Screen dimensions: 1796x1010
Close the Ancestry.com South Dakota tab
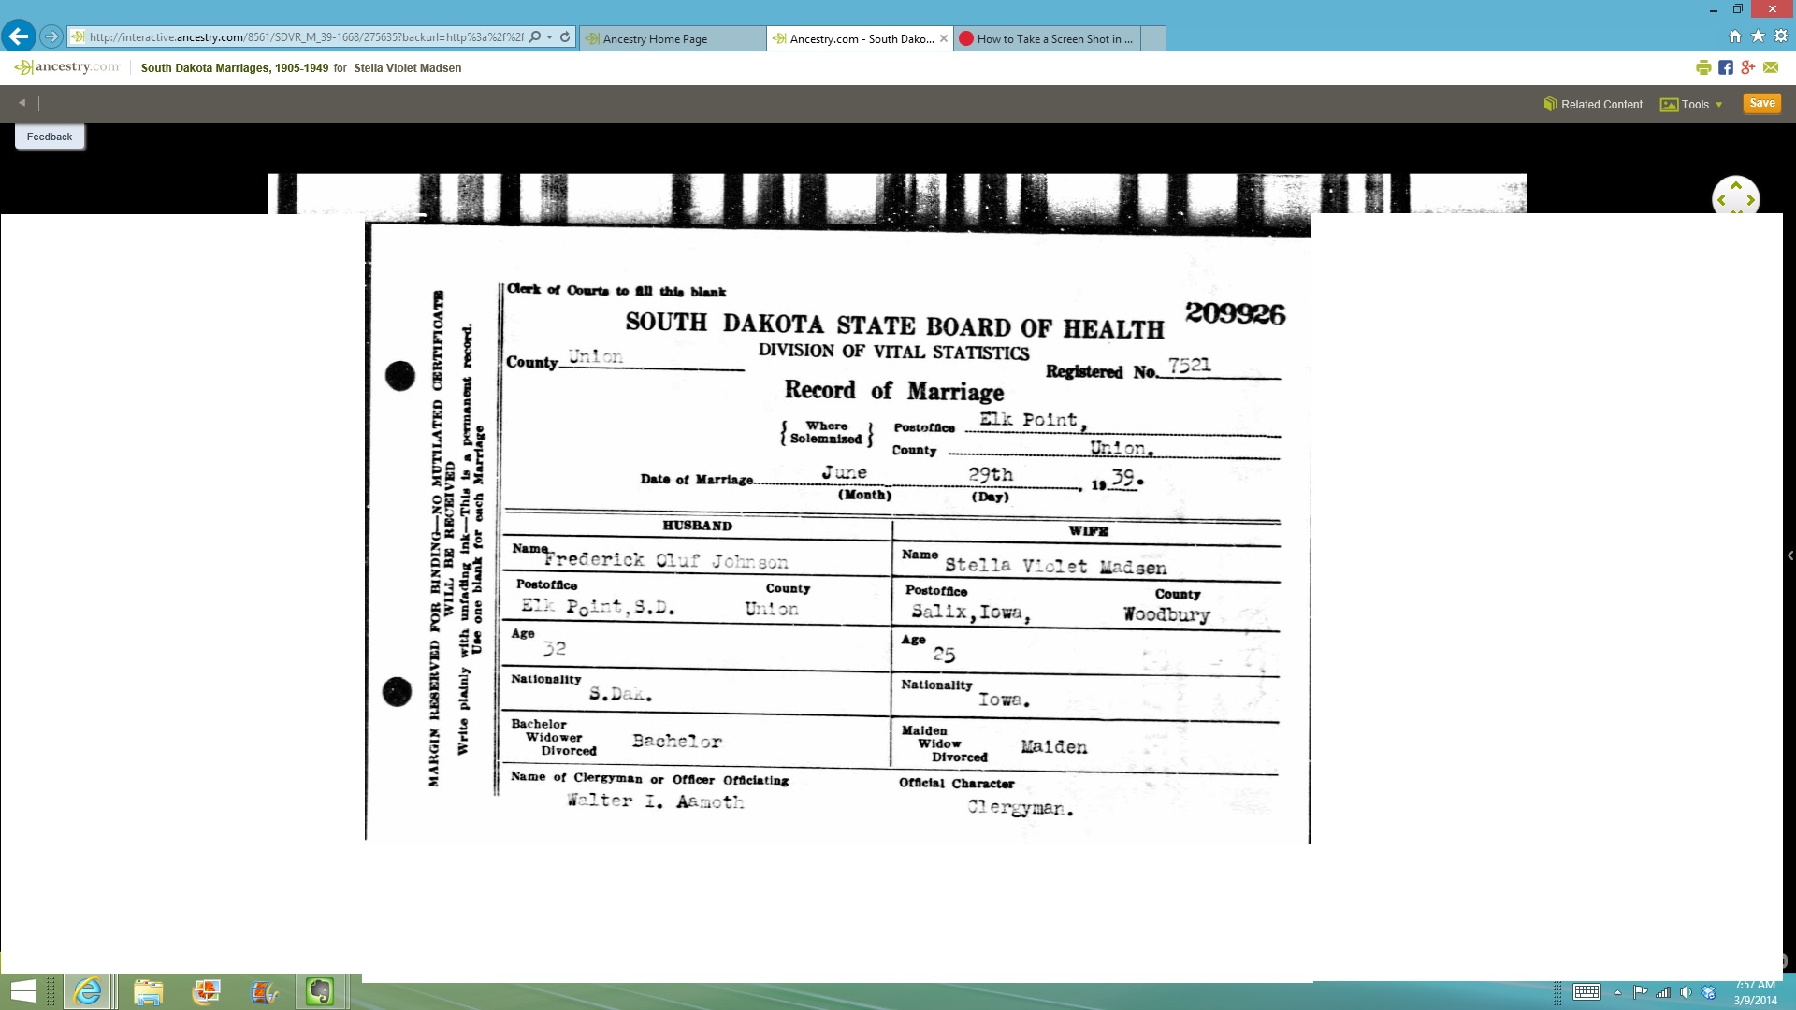click(x=944, y=38)
